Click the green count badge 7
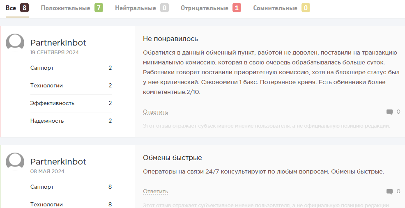405x208 pixels. (99, 8)
